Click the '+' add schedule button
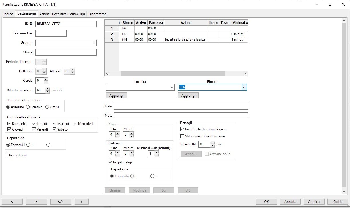This screenshot has height=208, width=350. 81,201
